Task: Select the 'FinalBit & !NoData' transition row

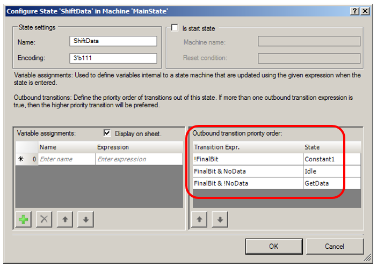Action: (x=277, y=183)
